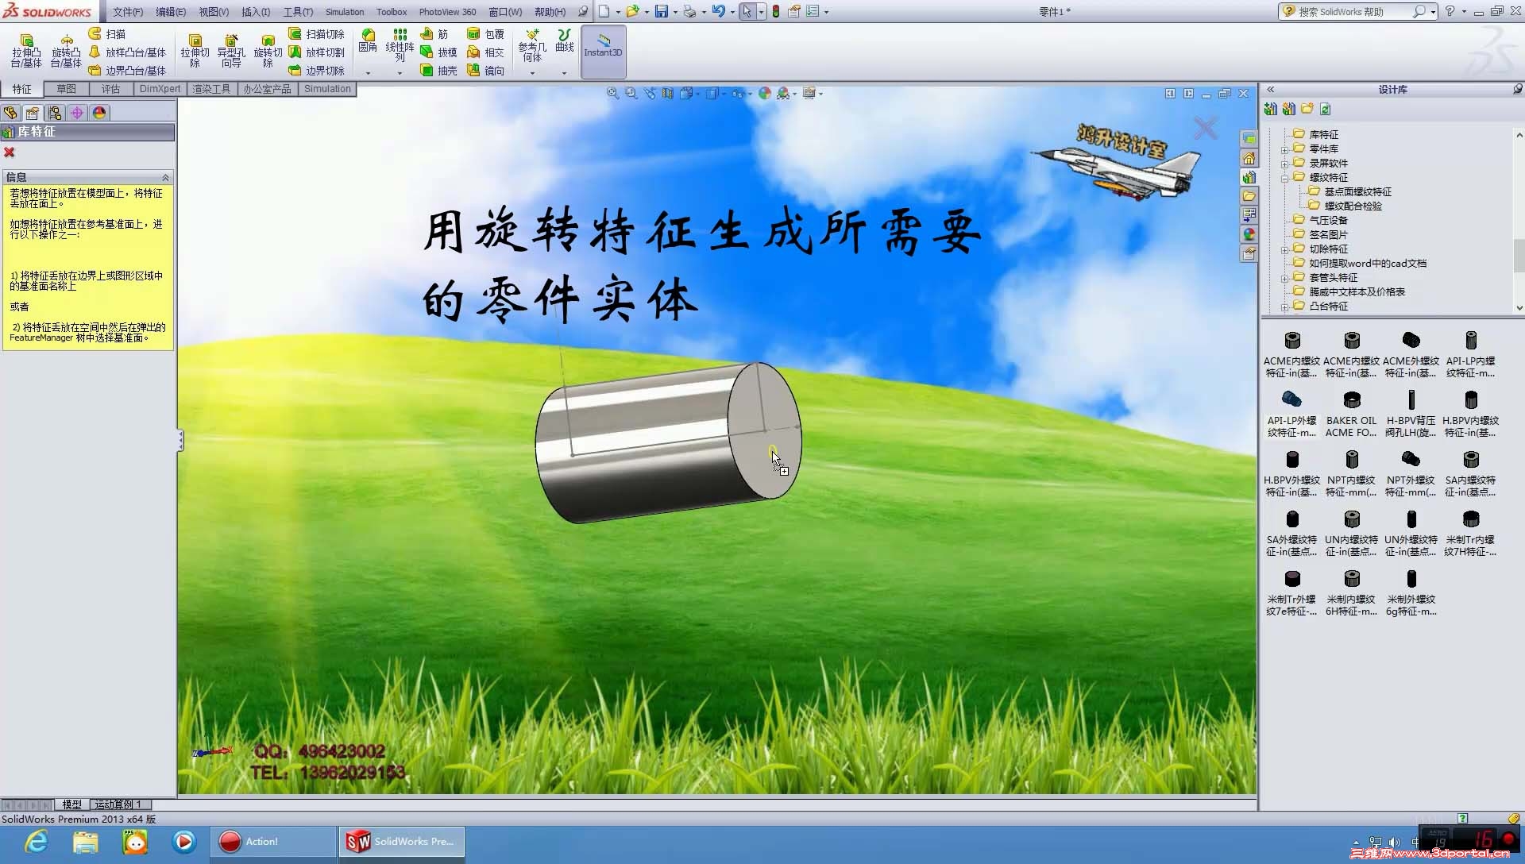The width and height of the screenshot is (1525, 864).
Task: Expand the 切除特征 folder node
Action: click(1284, 250)
